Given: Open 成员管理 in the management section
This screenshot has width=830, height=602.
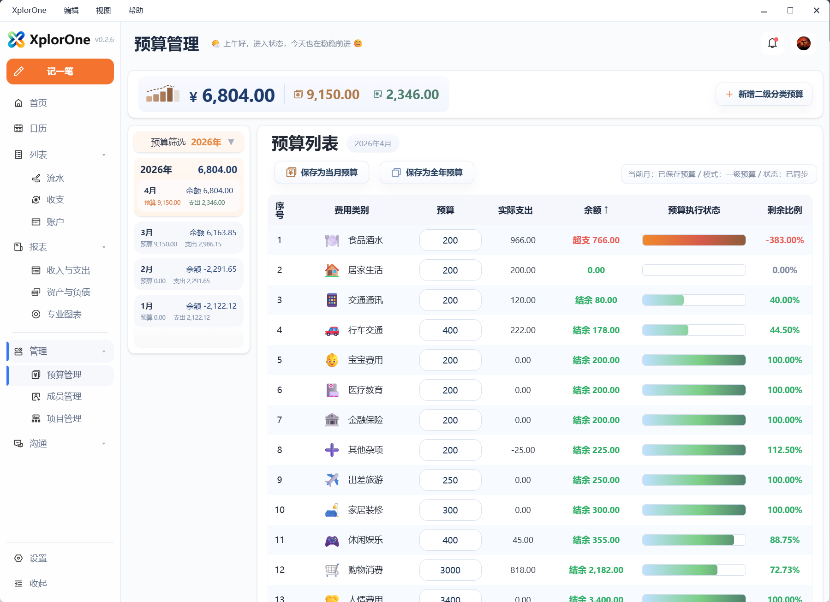Looking at the screenshot, I should point(63,396).
